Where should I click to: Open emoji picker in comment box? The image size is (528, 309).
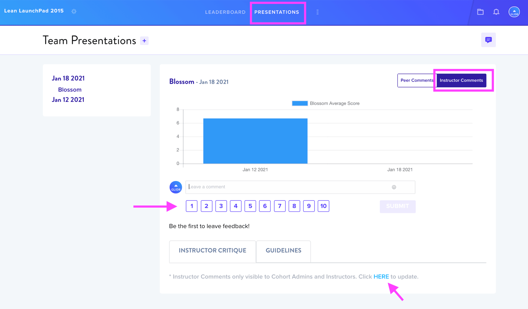pyautogui.click(x=394, y=187)
